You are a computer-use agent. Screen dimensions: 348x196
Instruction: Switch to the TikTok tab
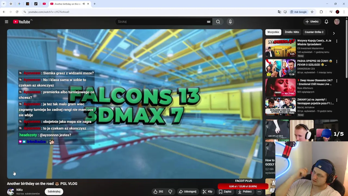pyautogui.click(x=36, y=4)
